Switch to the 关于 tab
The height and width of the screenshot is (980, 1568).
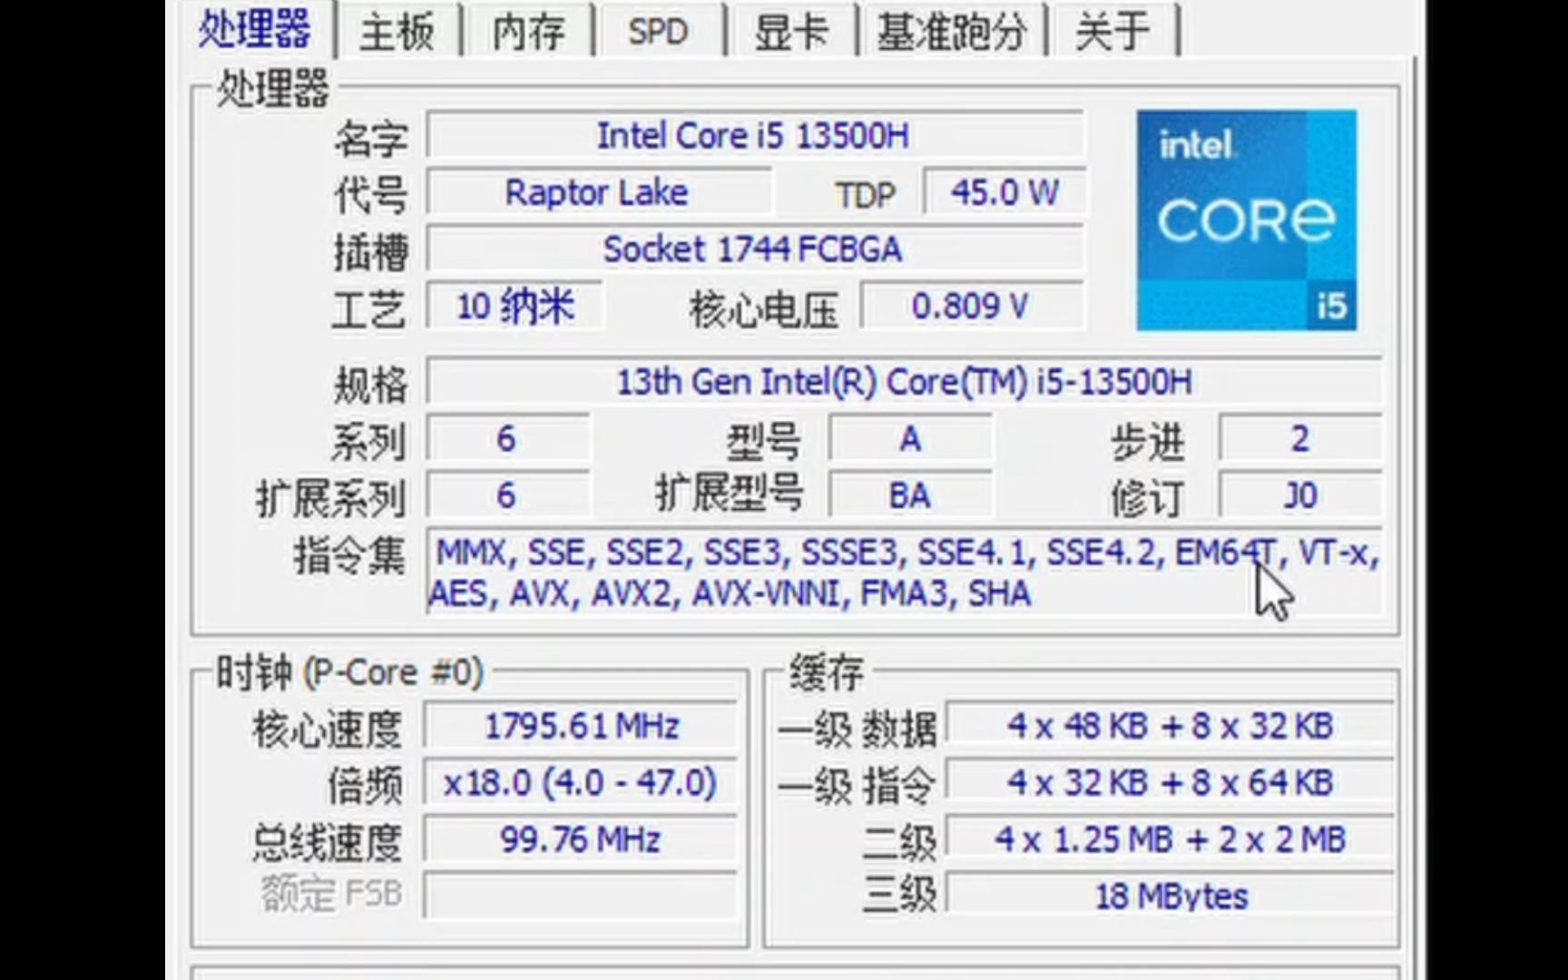[x=1112, y=33]
